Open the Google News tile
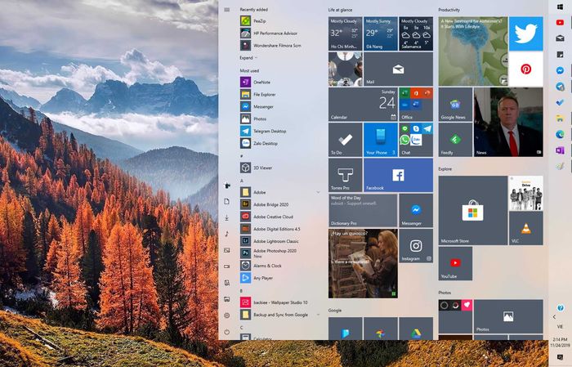This screenshot has height=367, width=572. click(x=455, y=105)
